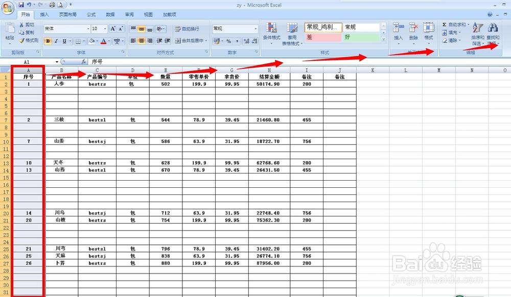Save the workbook from quick access toolbar
This screenshot has width=511, height=297.
21,5
